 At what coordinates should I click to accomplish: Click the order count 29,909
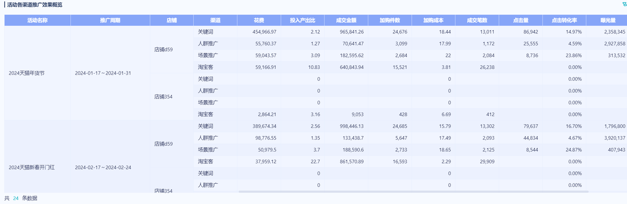[486, 161]
